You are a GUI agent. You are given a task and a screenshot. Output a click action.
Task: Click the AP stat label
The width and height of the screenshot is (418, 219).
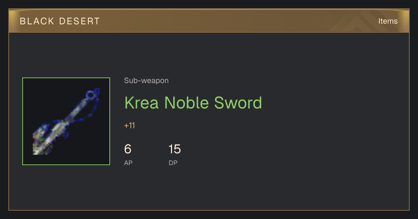tap(128, 163)
